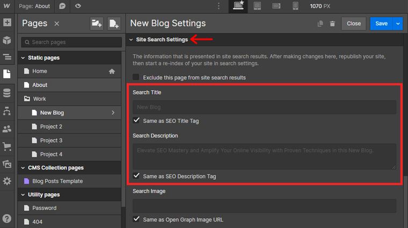Switch to tablet breakpoint view
408x228 pixels.
257,6
